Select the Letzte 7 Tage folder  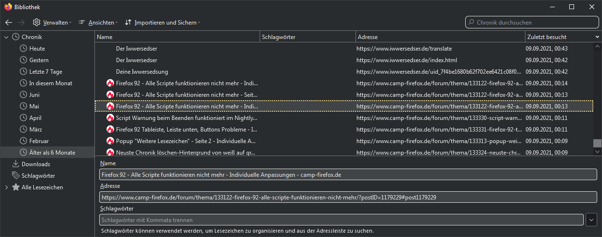[x=46, y=72]
